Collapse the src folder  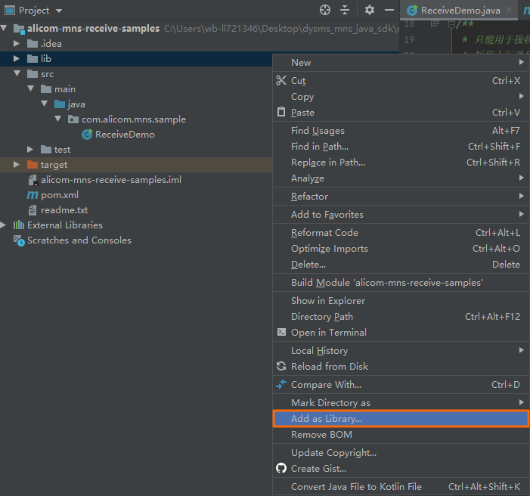point(17,73)
